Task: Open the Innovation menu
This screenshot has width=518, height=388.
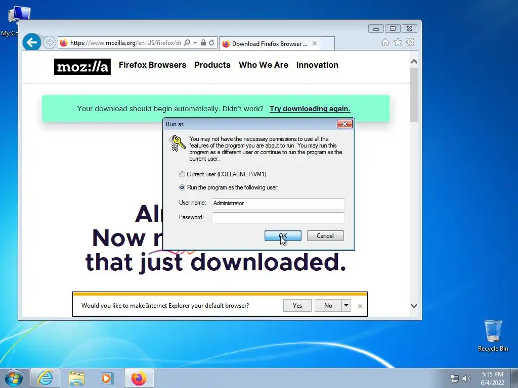Action: click(x=317, y=65)
